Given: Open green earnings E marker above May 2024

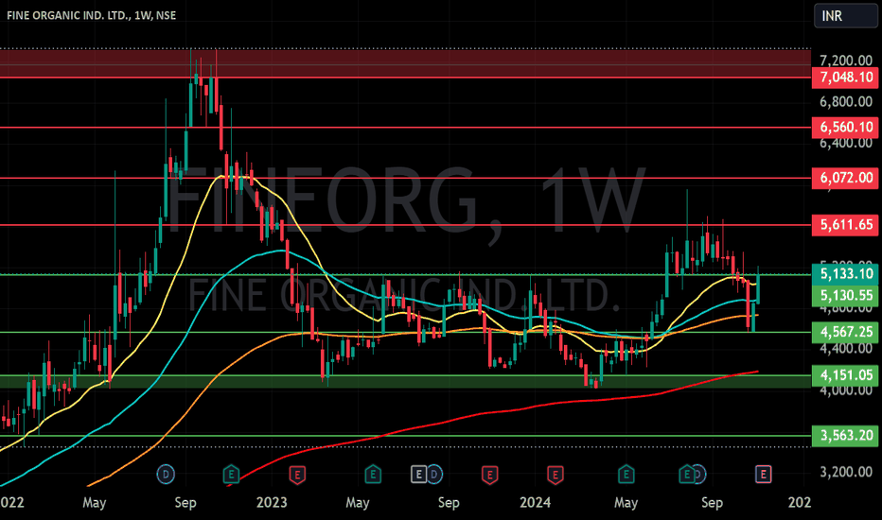Looking at the screenshot, I should click(x=626, y=475).
